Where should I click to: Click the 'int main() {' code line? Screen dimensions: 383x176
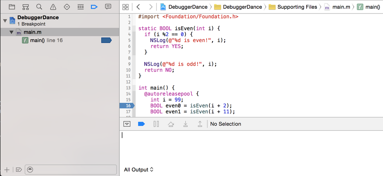click(157, 88)
